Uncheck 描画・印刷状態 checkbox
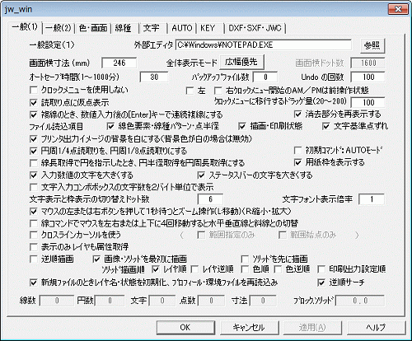The height and width of the screenshot is (341, 412). click(x=242, y=126)
